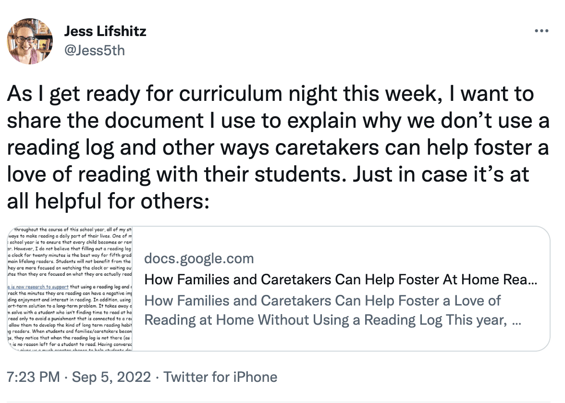Image resolution: width=565 pixels, height=403 pixels.
Task: Select the tweet body text
Action: (274, 147)
